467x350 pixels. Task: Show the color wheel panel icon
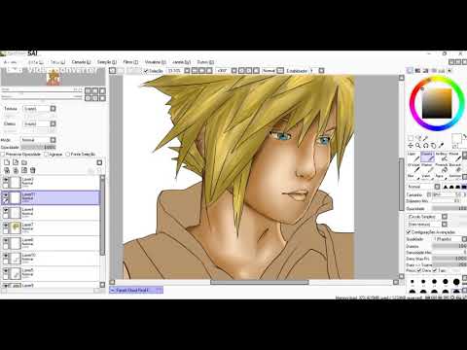tap(410, 71)
